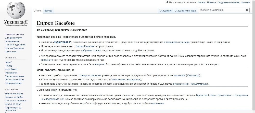Click 'от Уикипедия, свободната енциклопедия' tagline

(x=62, y=30)
